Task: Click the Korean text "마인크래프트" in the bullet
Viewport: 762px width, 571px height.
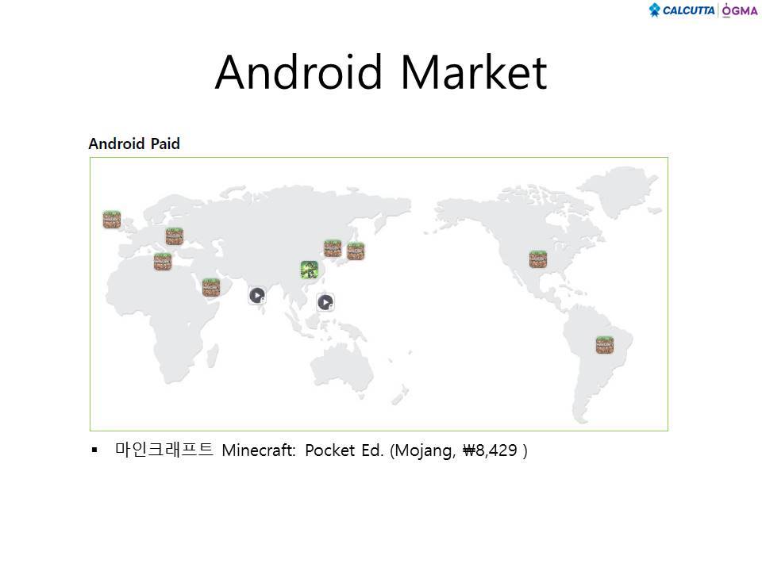Action: click(x=164, y=450)
